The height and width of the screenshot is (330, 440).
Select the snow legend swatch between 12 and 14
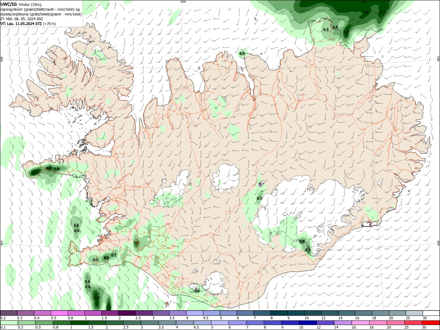[330, 313]
